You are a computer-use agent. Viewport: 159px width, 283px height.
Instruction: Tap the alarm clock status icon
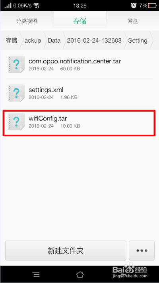[x=134, y=6]
